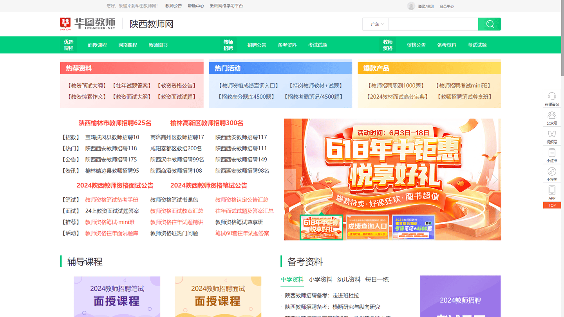Open 咸阳秦都区教招200名 link

[176, 148]
